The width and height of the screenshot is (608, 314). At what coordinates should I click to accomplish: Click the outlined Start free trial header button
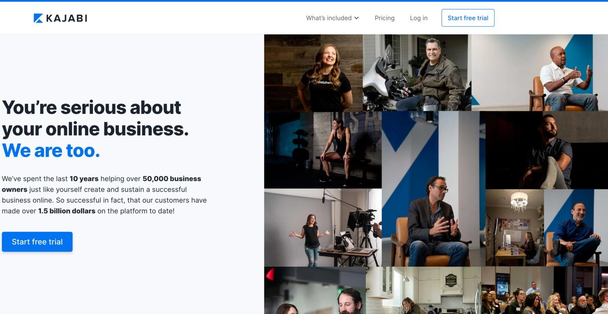tap(468, 18)
